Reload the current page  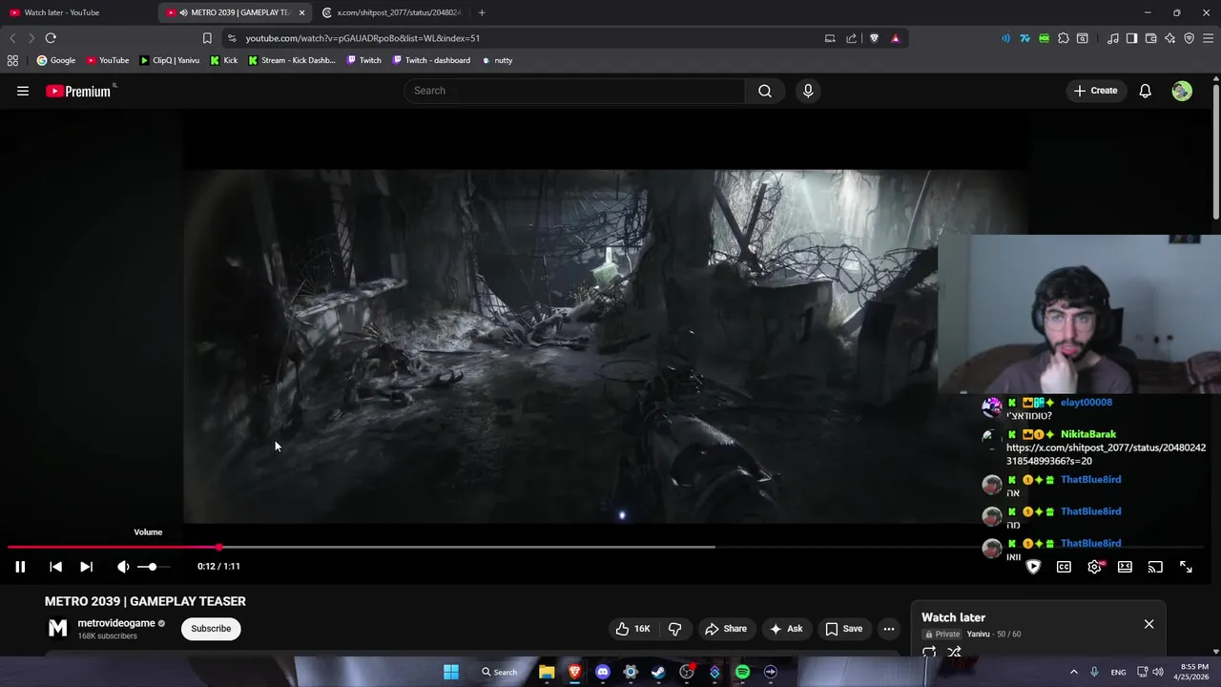51,38
